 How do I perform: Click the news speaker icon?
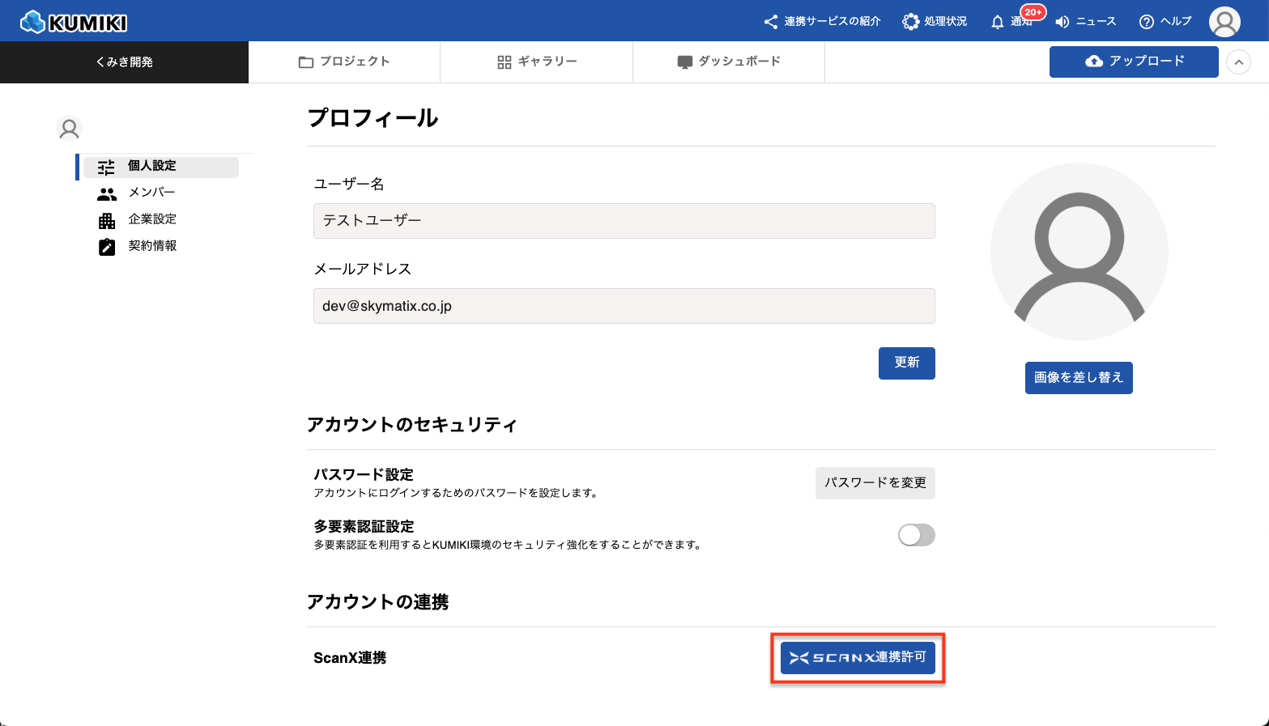tap(1062, 22)
